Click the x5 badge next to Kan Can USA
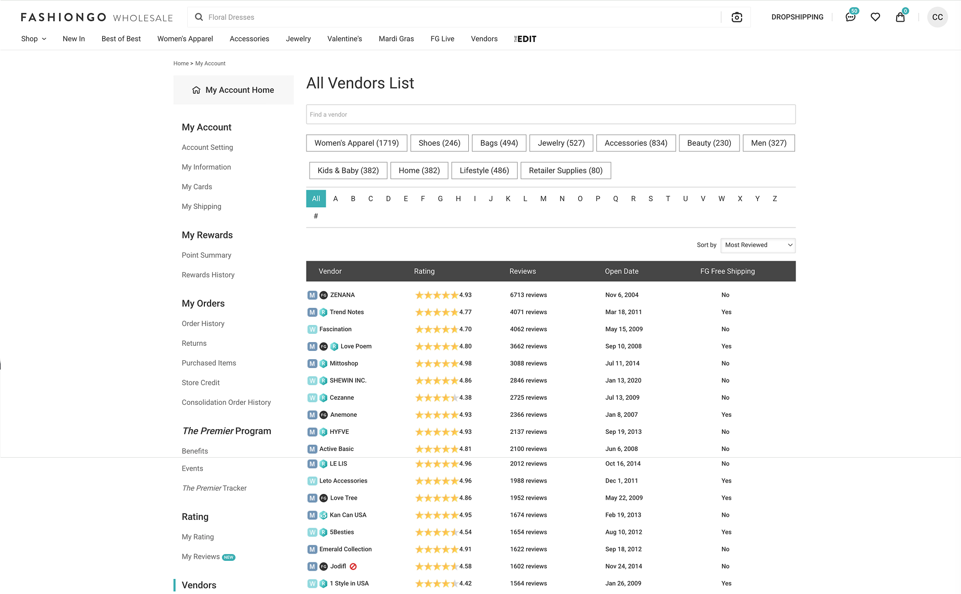Screen dimensions: 961x594 click(324, 515)
